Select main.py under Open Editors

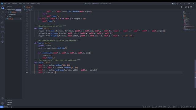pyautogui.click(x=13, y=12)
